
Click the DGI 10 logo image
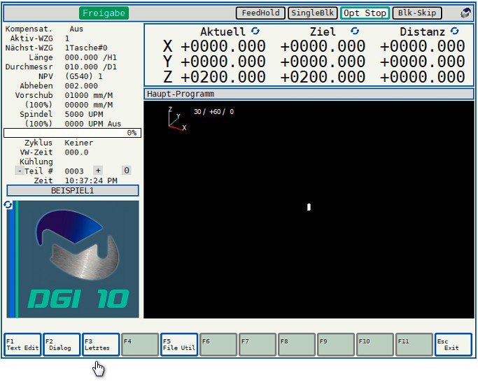click(x=73, y=259)
